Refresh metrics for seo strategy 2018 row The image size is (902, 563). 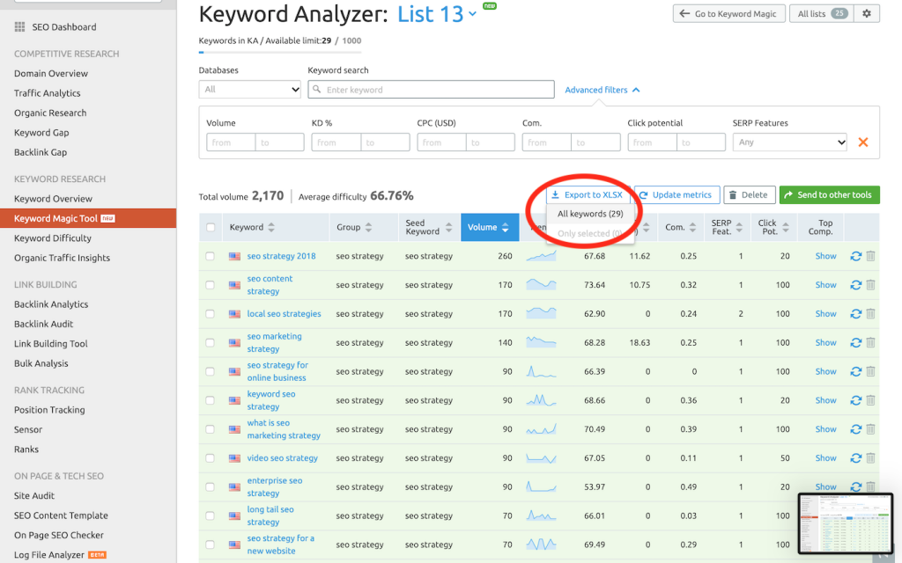(855, 256)
